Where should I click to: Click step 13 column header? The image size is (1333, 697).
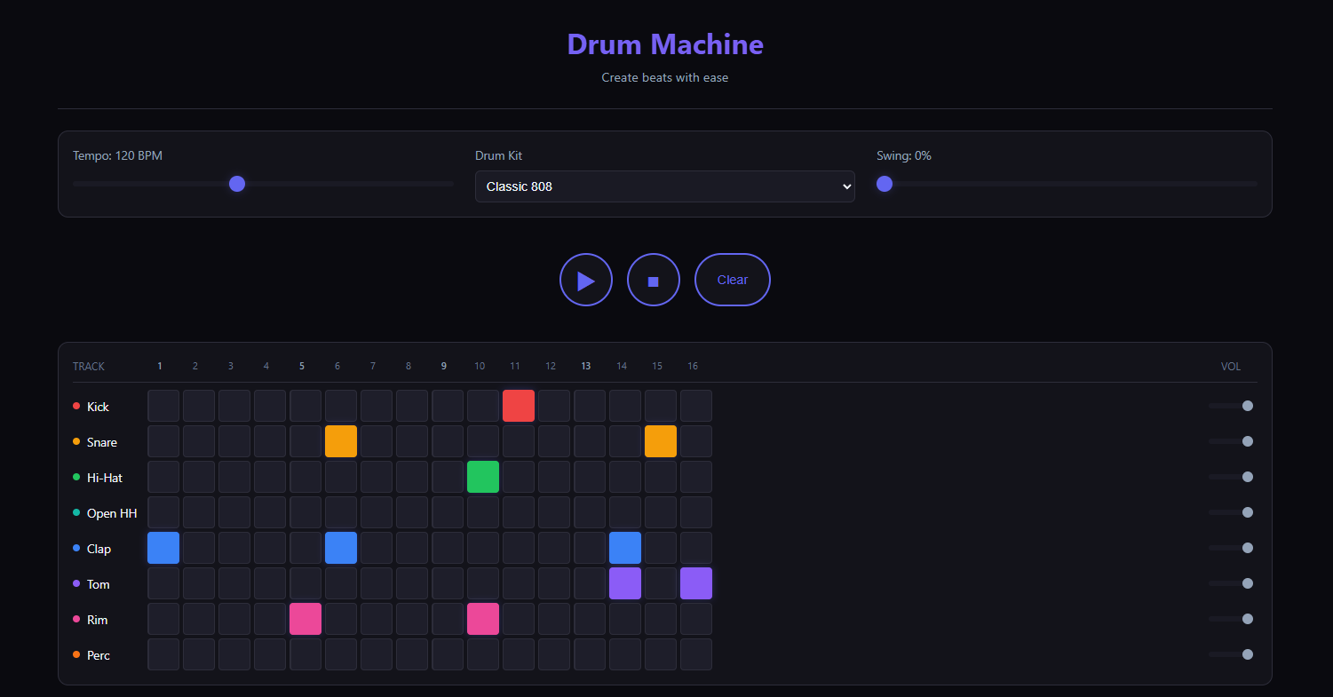585,366
